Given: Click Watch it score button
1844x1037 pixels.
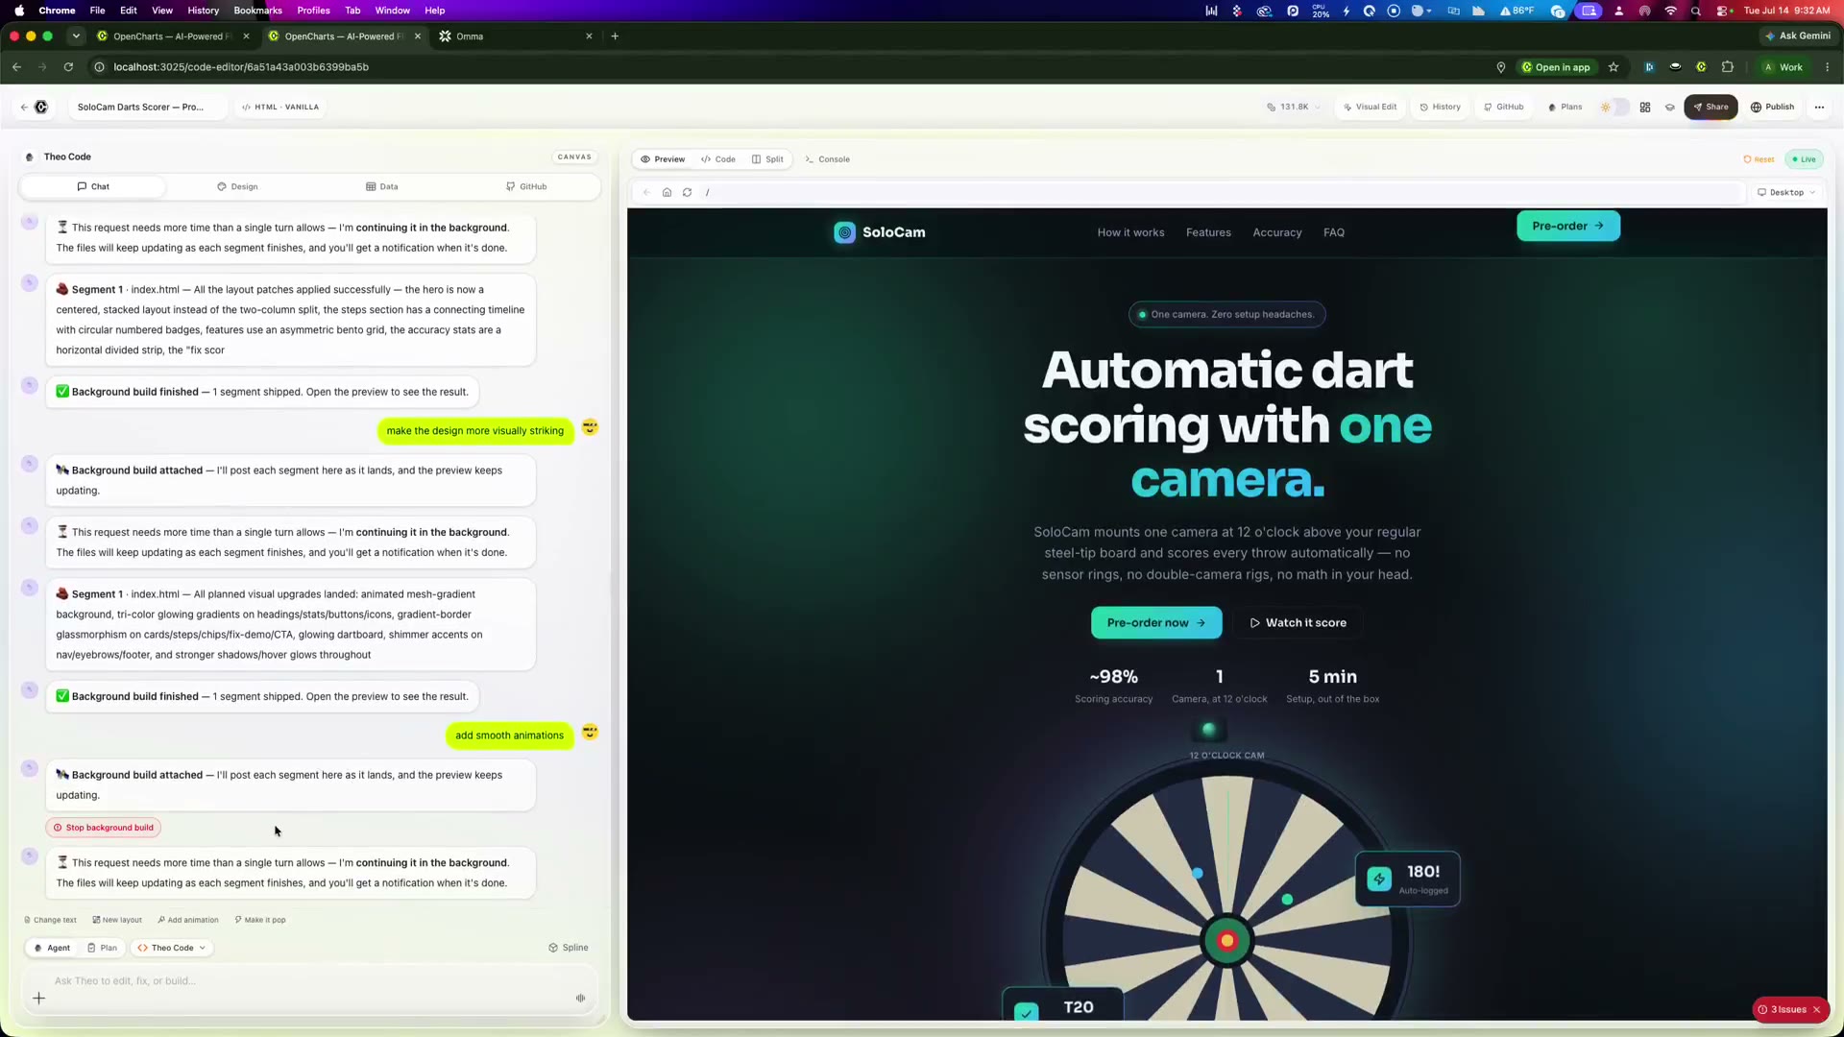Looking at the screenshot, I should tap(1298, 623).
